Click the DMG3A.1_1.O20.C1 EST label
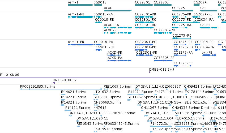The height and width of the screenshot is (133, 226). pos(92,118)
